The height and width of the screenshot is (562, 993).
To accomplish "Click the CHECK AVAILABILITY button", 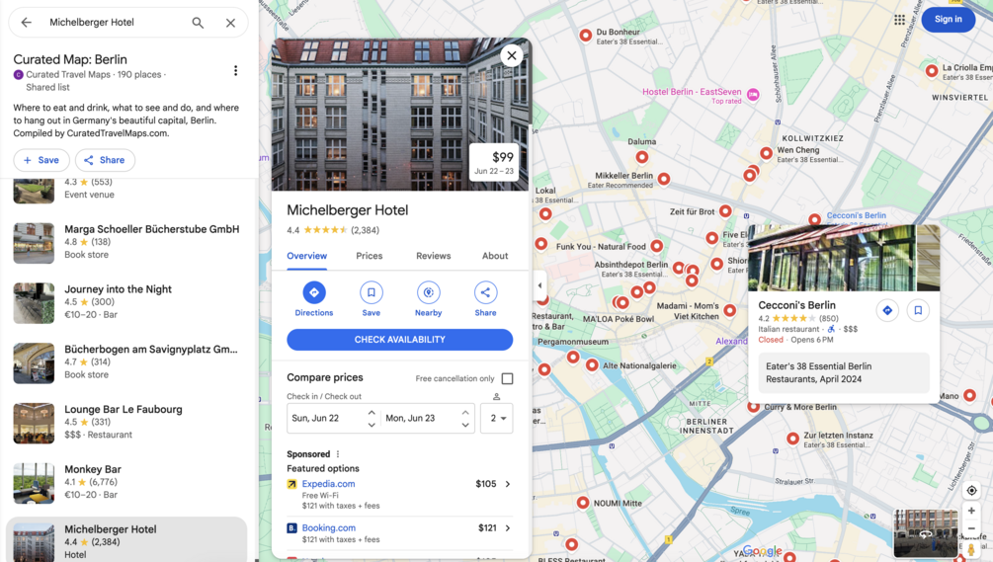I will (x=399, y=340).
